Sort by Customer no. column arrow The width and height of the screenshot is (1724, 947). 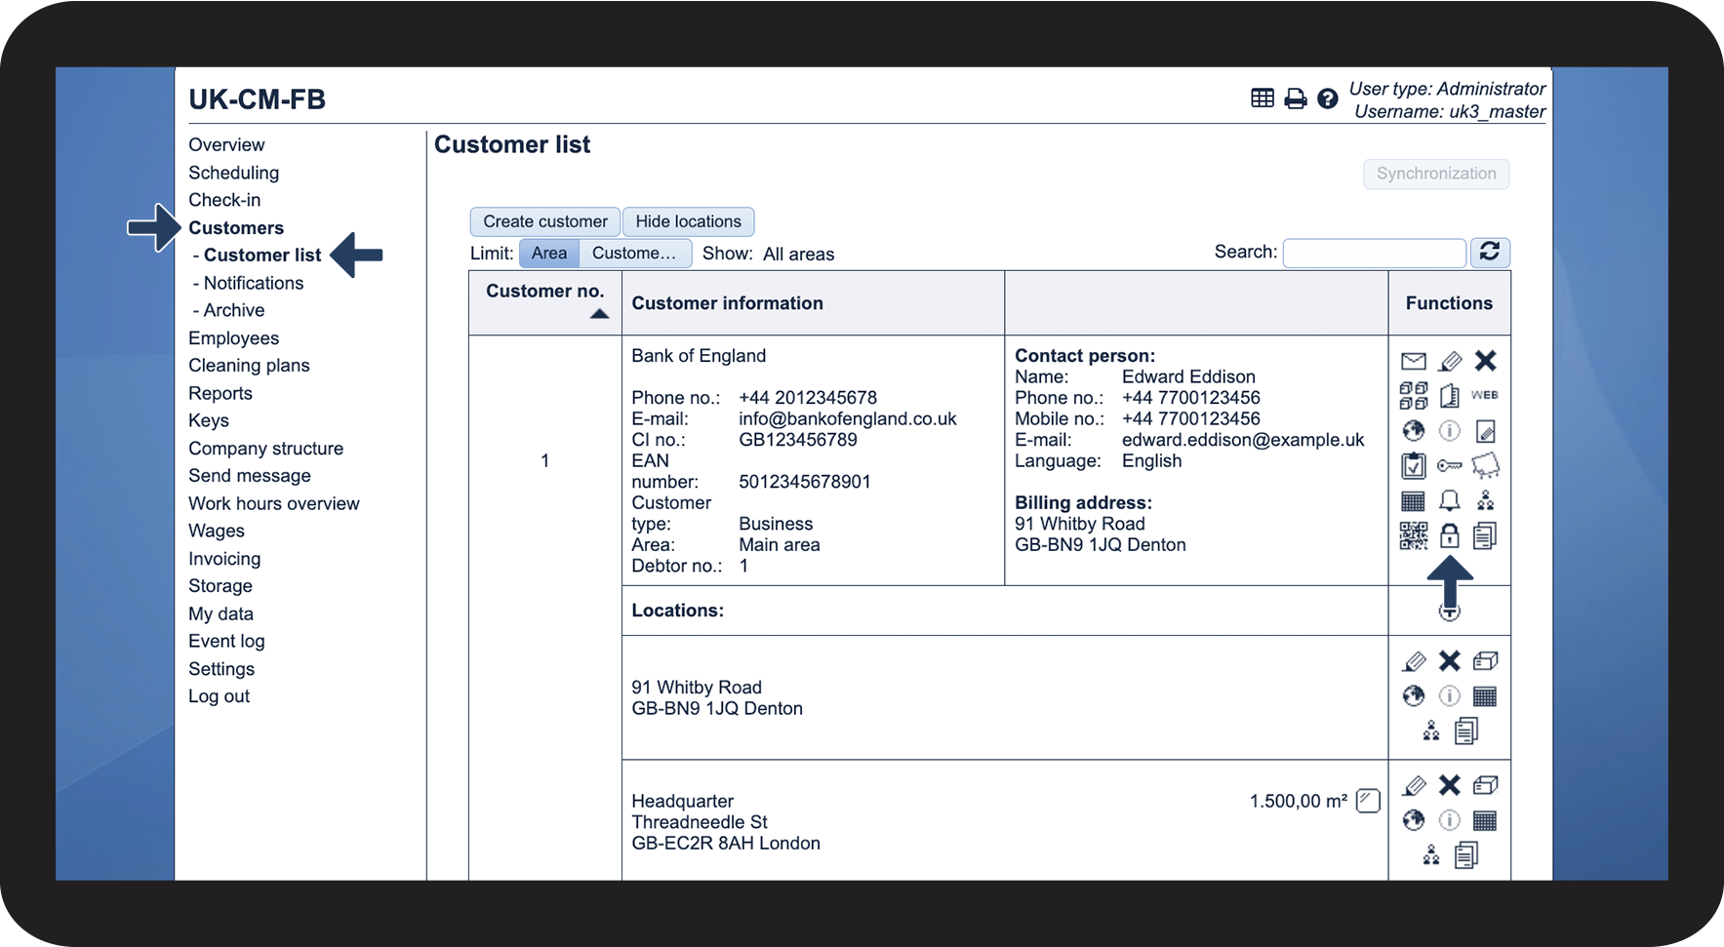pyautogui.click(x=599, y=314)
